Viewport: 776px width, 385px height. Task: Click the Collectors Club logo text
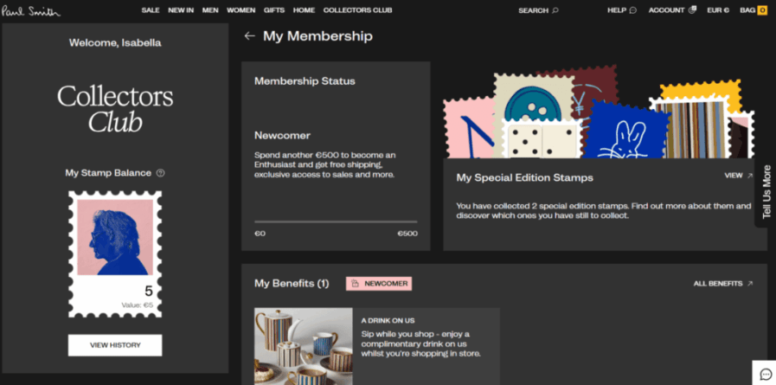click(x=115, y=109)
